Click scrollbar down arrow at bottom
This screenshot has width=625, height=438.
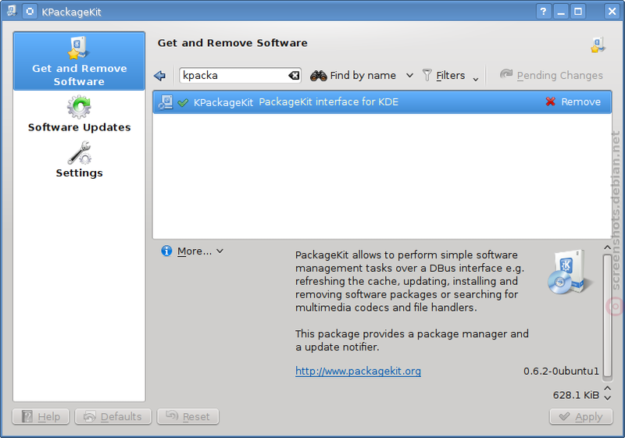click(x=608, y=397)
